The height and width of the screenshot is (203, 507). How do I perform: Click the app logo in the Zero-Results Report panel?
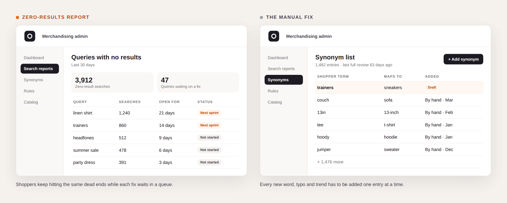[x=30, y=36]
